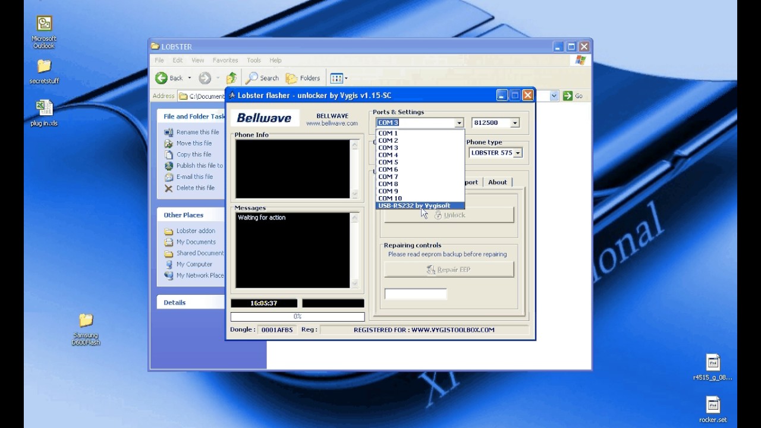Select COM 8 from port list

point(420,184)
